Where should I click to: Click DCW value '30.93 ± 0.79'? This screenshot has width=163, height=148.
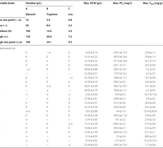91,90
